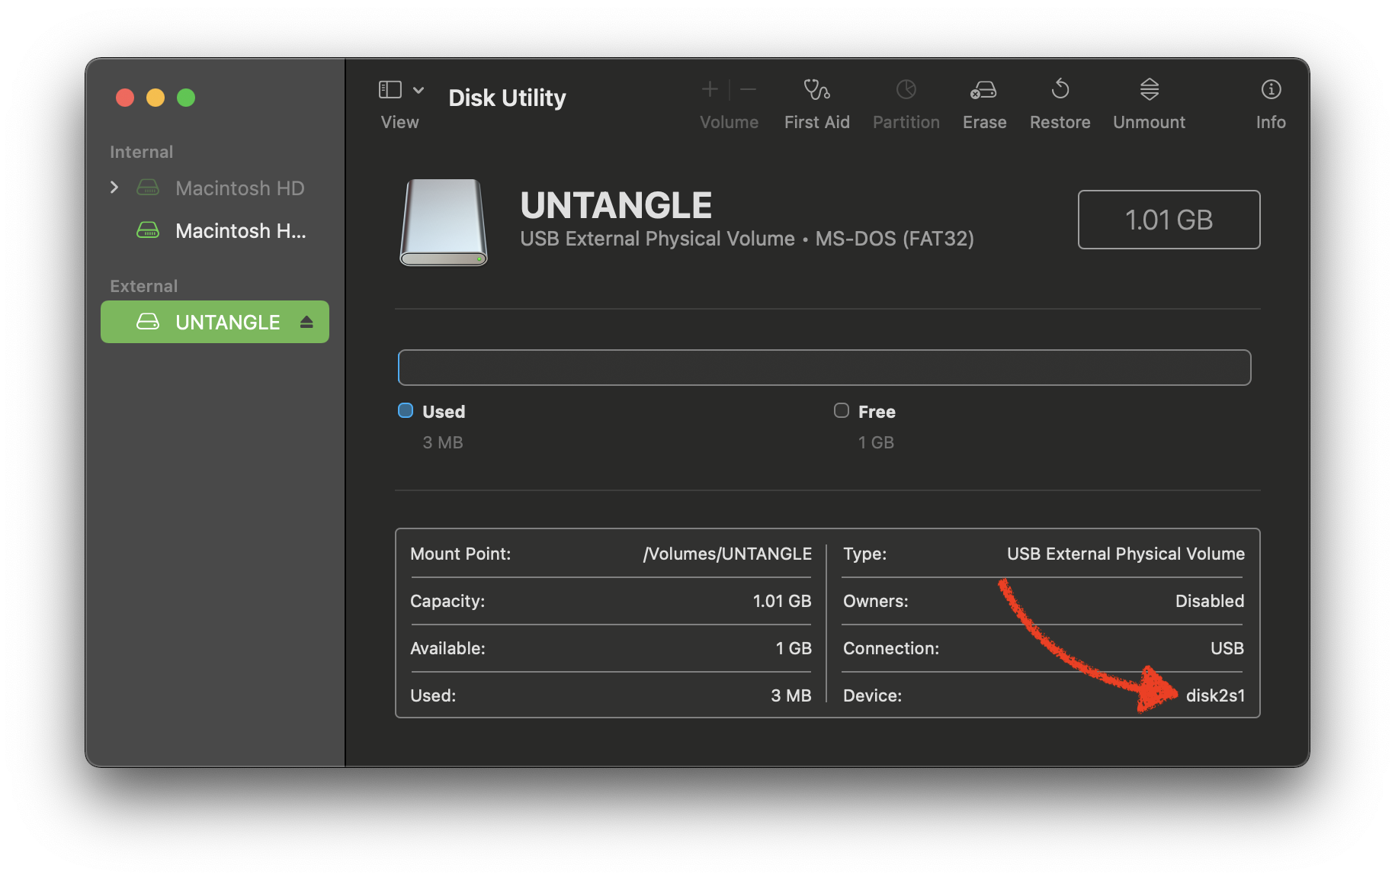The width and height of the screenshot is (1395, 880).
Task: Click the Mount Point /Volumes/UNTANGLE value
Action: (x=727, y=554)
